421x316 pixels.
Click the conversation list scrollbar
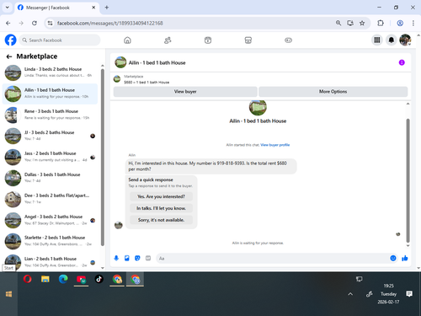pyautogui.click(x=103, y=158)
